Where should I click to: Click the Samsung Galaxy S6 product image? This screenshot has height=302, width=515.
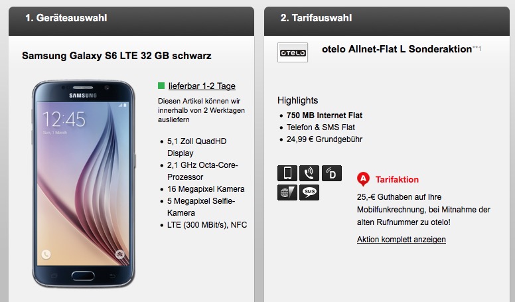[x=84, y=184]
